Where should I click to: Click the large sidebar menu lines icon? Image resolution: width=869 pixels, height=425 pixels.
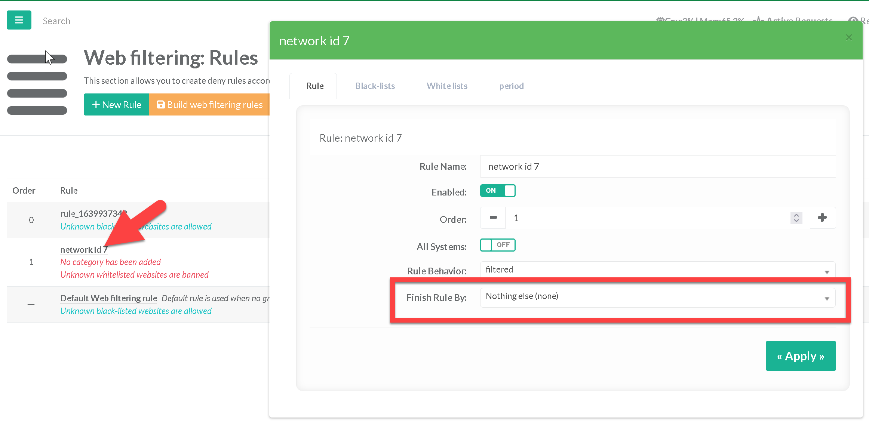(37, 84)
